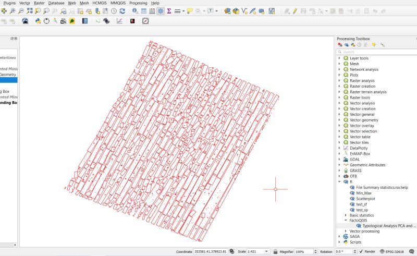417x256 pixels.
Task: Click the globe plugin icon in second toolbar
Action: (x=25, y=21)
